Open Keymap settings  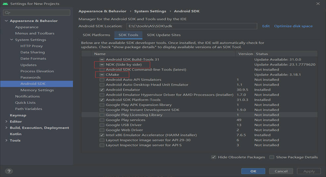click(18, 115)
